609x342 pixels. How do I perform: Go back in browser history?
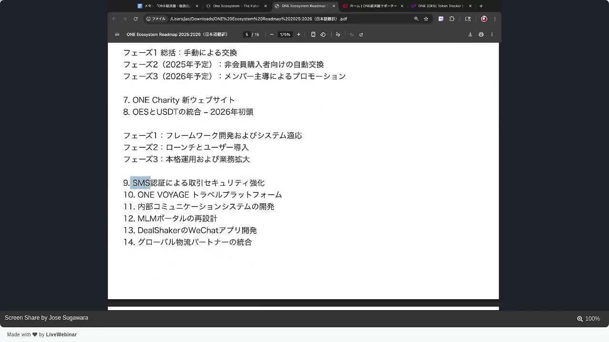pos(114,19)
